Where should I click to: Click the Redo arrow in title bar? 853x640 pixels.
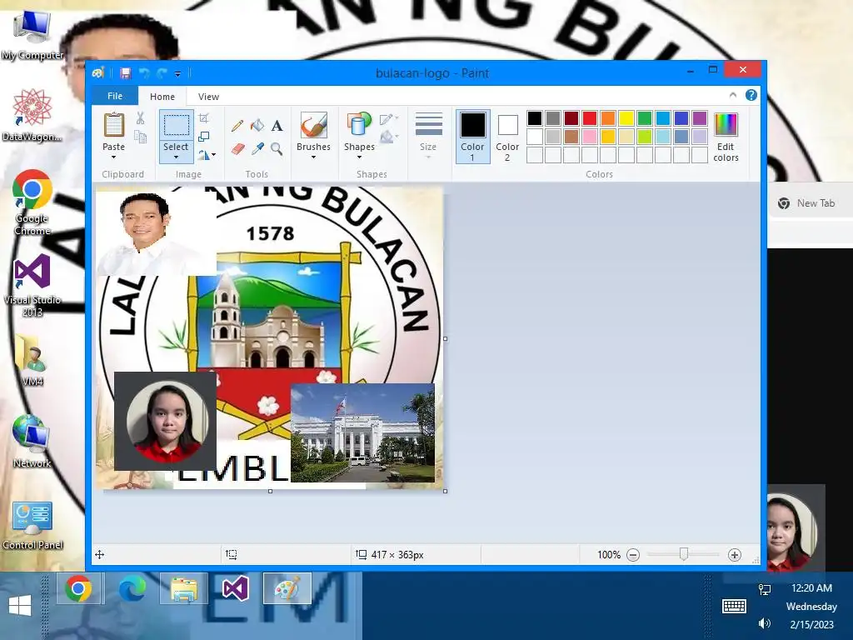[162, 73]
